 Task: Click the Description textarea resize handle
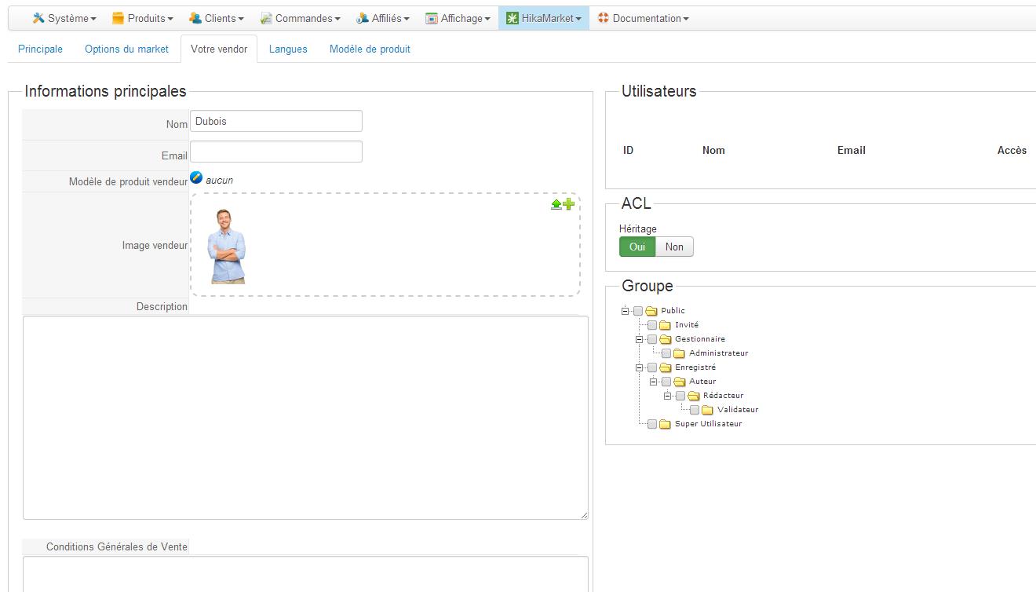[584, 515]
